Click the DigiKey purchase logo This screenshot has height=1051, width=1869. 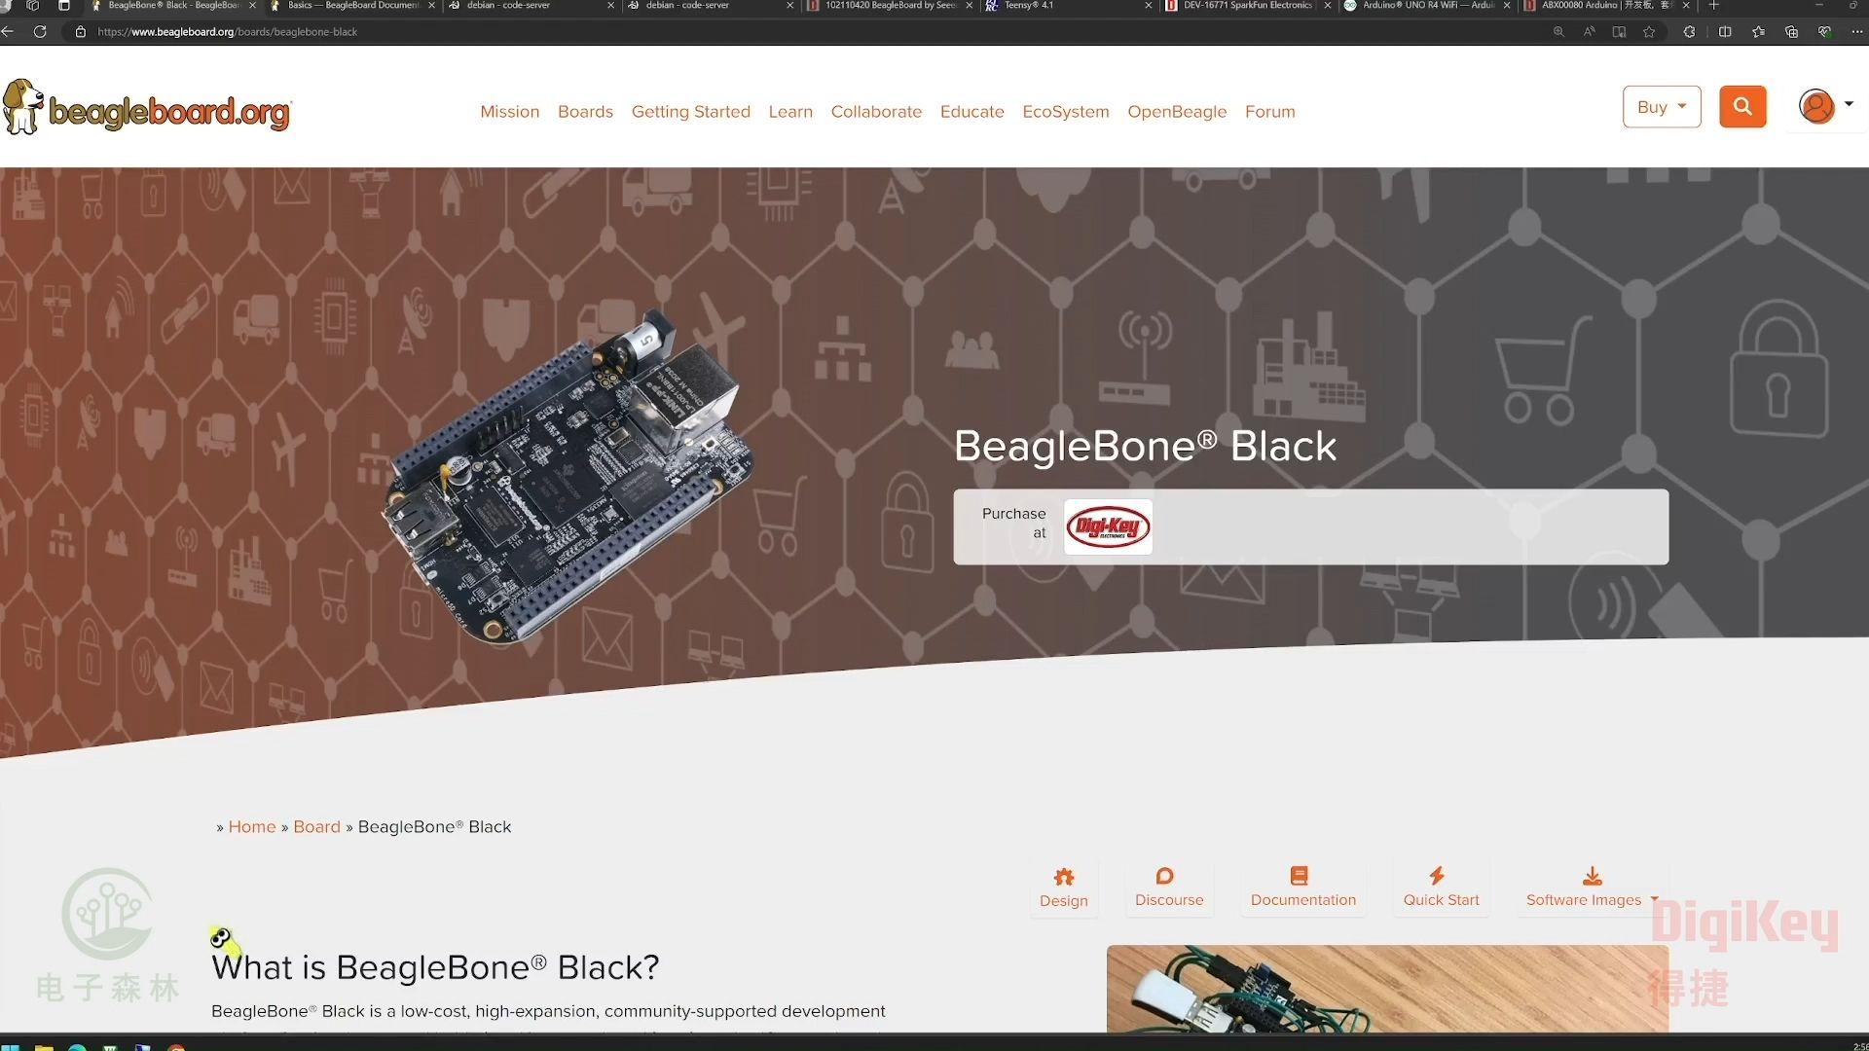click(1108, 526)
